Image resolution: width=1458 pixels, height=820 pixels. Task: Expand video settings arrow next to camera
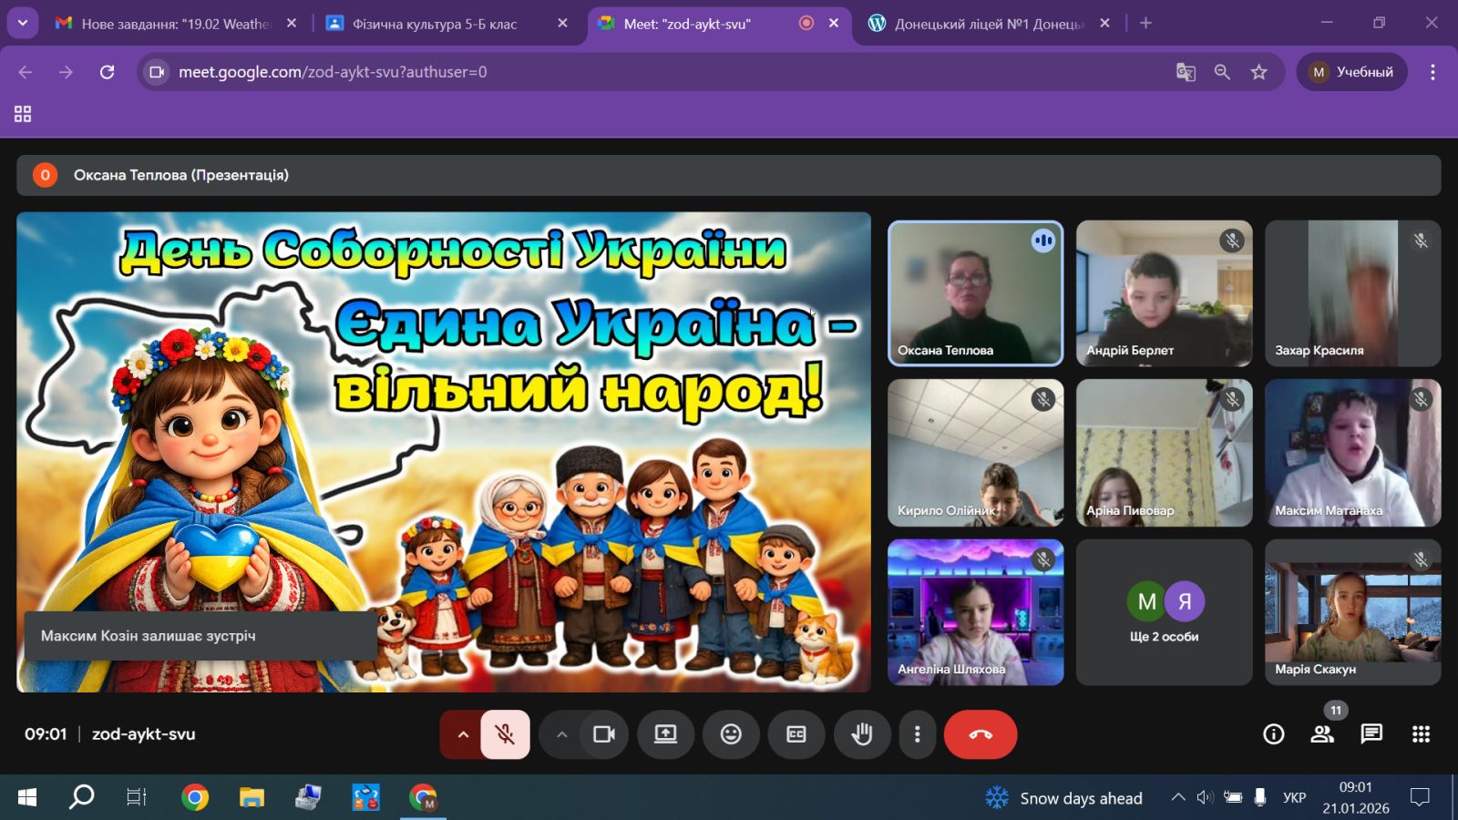[x=561, y=734]
